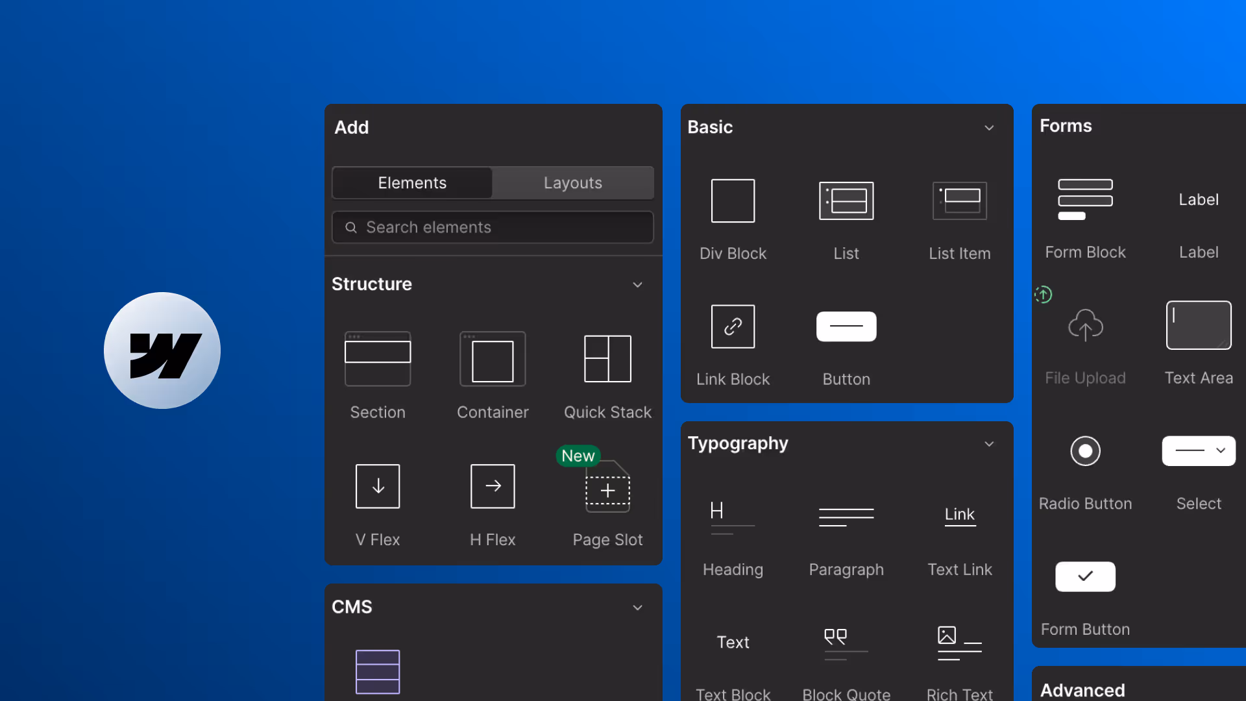Click the File Upload cloud icon

1085,325
